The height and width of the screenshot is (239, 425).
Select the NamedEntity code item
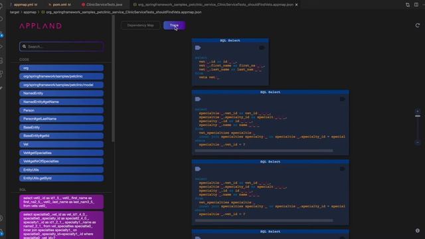coord(61,93)
